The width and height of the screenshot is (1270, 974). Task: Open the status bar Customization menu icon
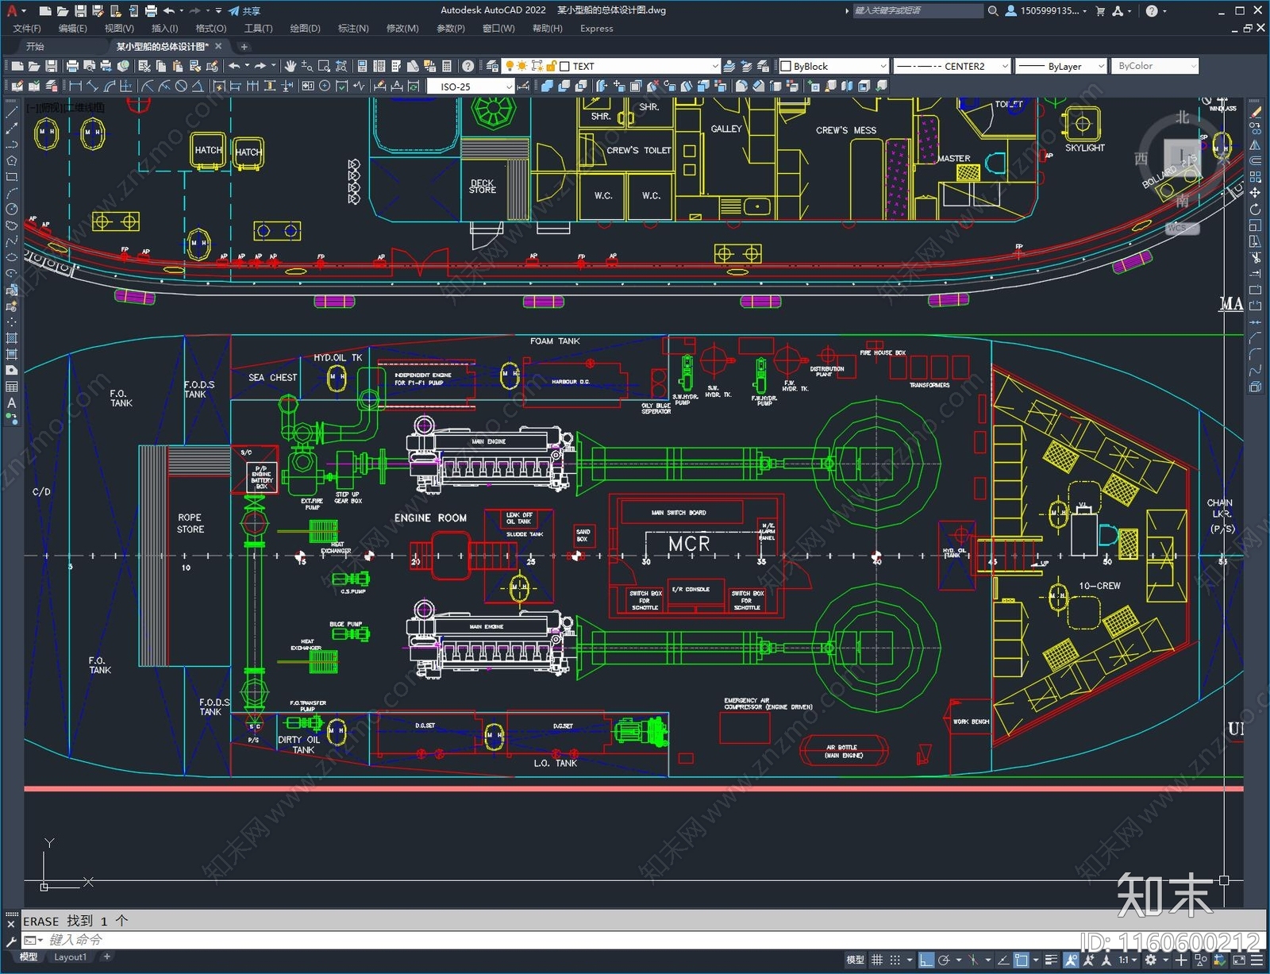pyautogui.click(x=1257, y=961)
